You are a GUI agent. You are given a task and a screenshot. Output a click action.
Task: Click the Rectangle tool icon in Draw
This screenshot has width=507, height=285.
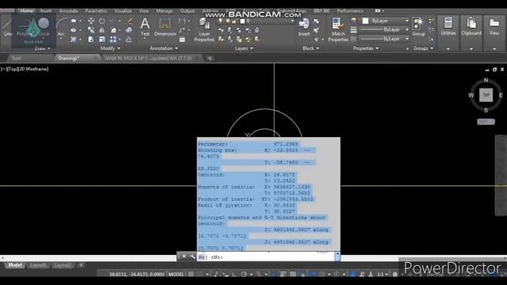tap(74, 21)
